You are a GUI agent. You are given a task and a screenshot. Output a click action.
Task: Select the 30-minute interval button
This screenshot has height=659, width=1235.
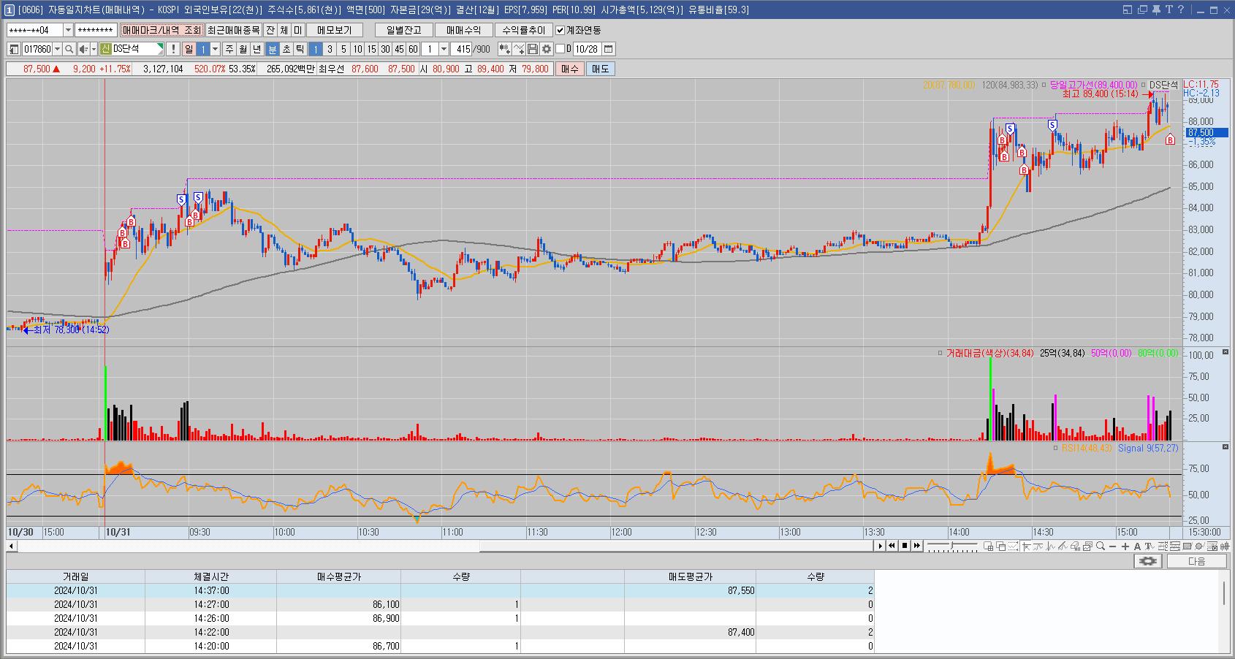(x=385, y=49)
